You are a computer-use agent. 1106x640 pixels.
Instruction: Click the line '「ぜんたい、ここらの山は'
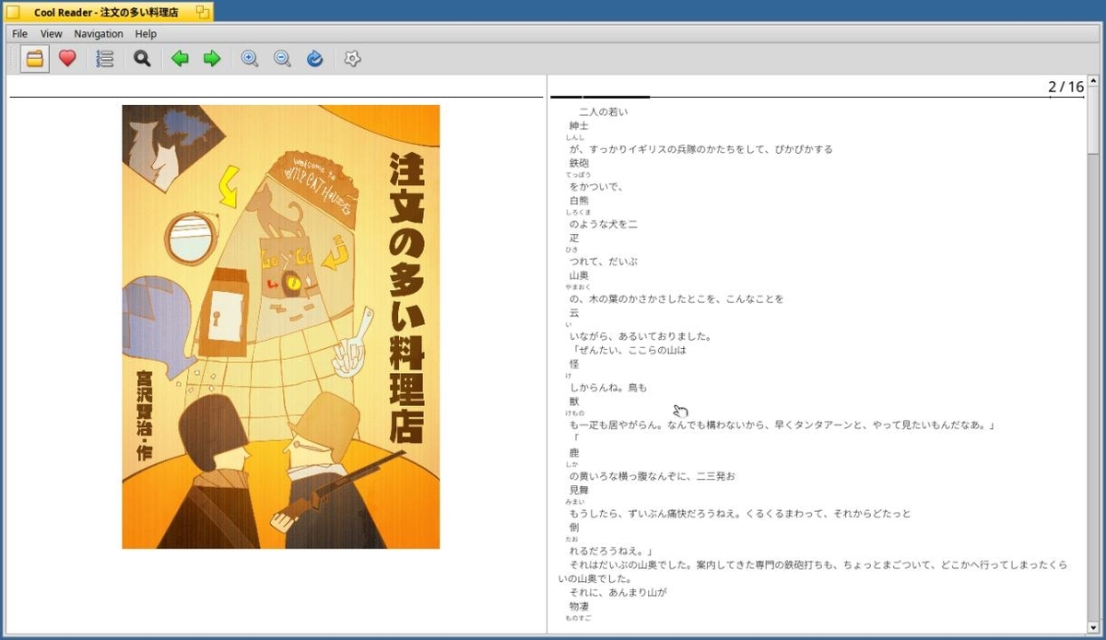tap(629, 351)
